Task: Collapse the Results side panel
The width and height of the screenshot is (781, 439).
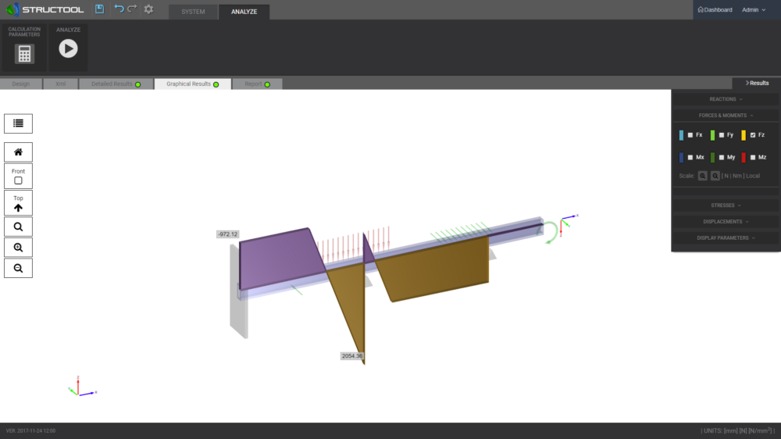Action: (757, 84)
